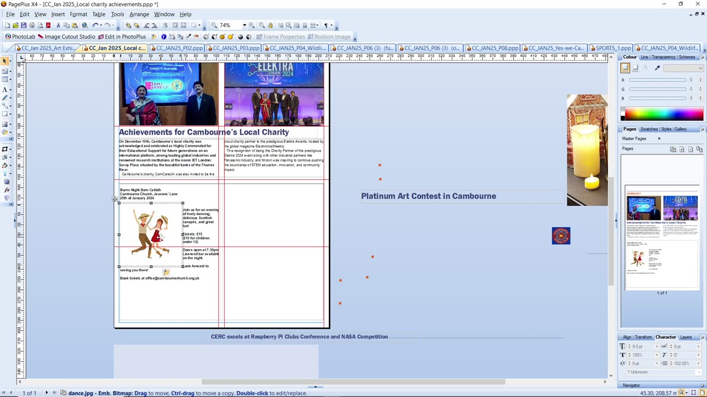Click the Page Manager icon in Pages panel
The width and height of the screenshot is (707, 397).
pyautogui.click(x=673, y=149)
